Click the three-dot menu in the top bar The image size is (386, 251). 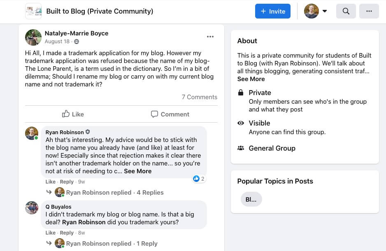click(x=369, y=11)
